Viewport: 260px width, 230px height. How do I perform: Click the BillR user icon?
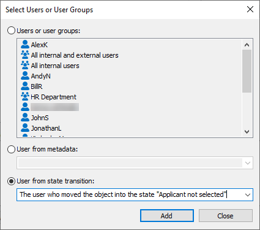tap(25, 86)
